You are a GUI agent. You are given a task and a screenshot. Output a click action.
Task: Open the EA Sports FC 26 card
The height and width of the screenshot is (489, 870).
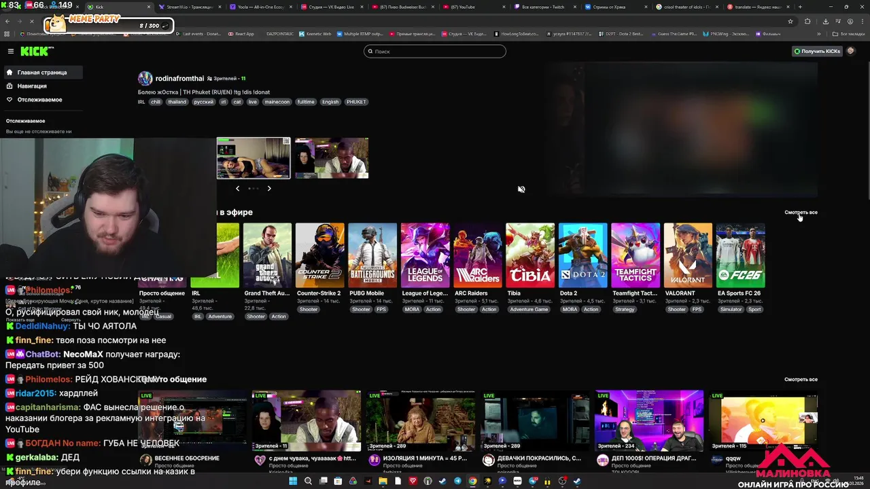(741, 255)
